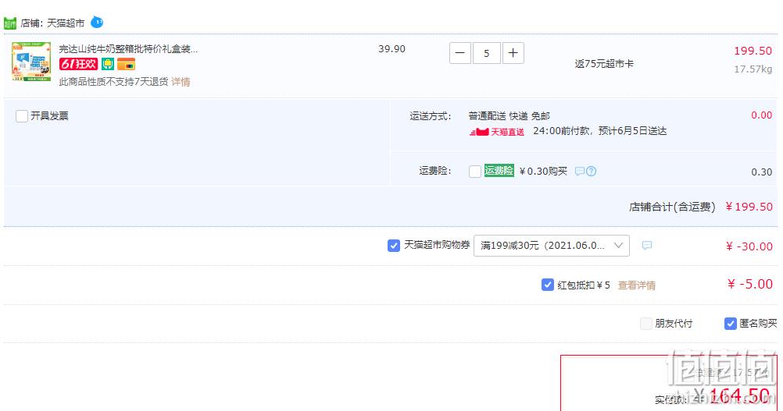Click the unit price 39.90
This screenshot has width=783, height=411.
(391, 49)
